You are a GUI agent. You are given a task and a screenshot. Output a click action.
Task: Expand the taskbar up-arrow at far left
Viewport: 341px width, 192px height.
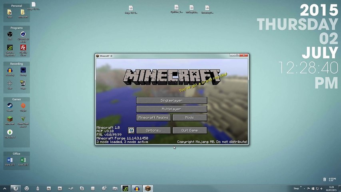pyautogui.click(x=4, y=188)
